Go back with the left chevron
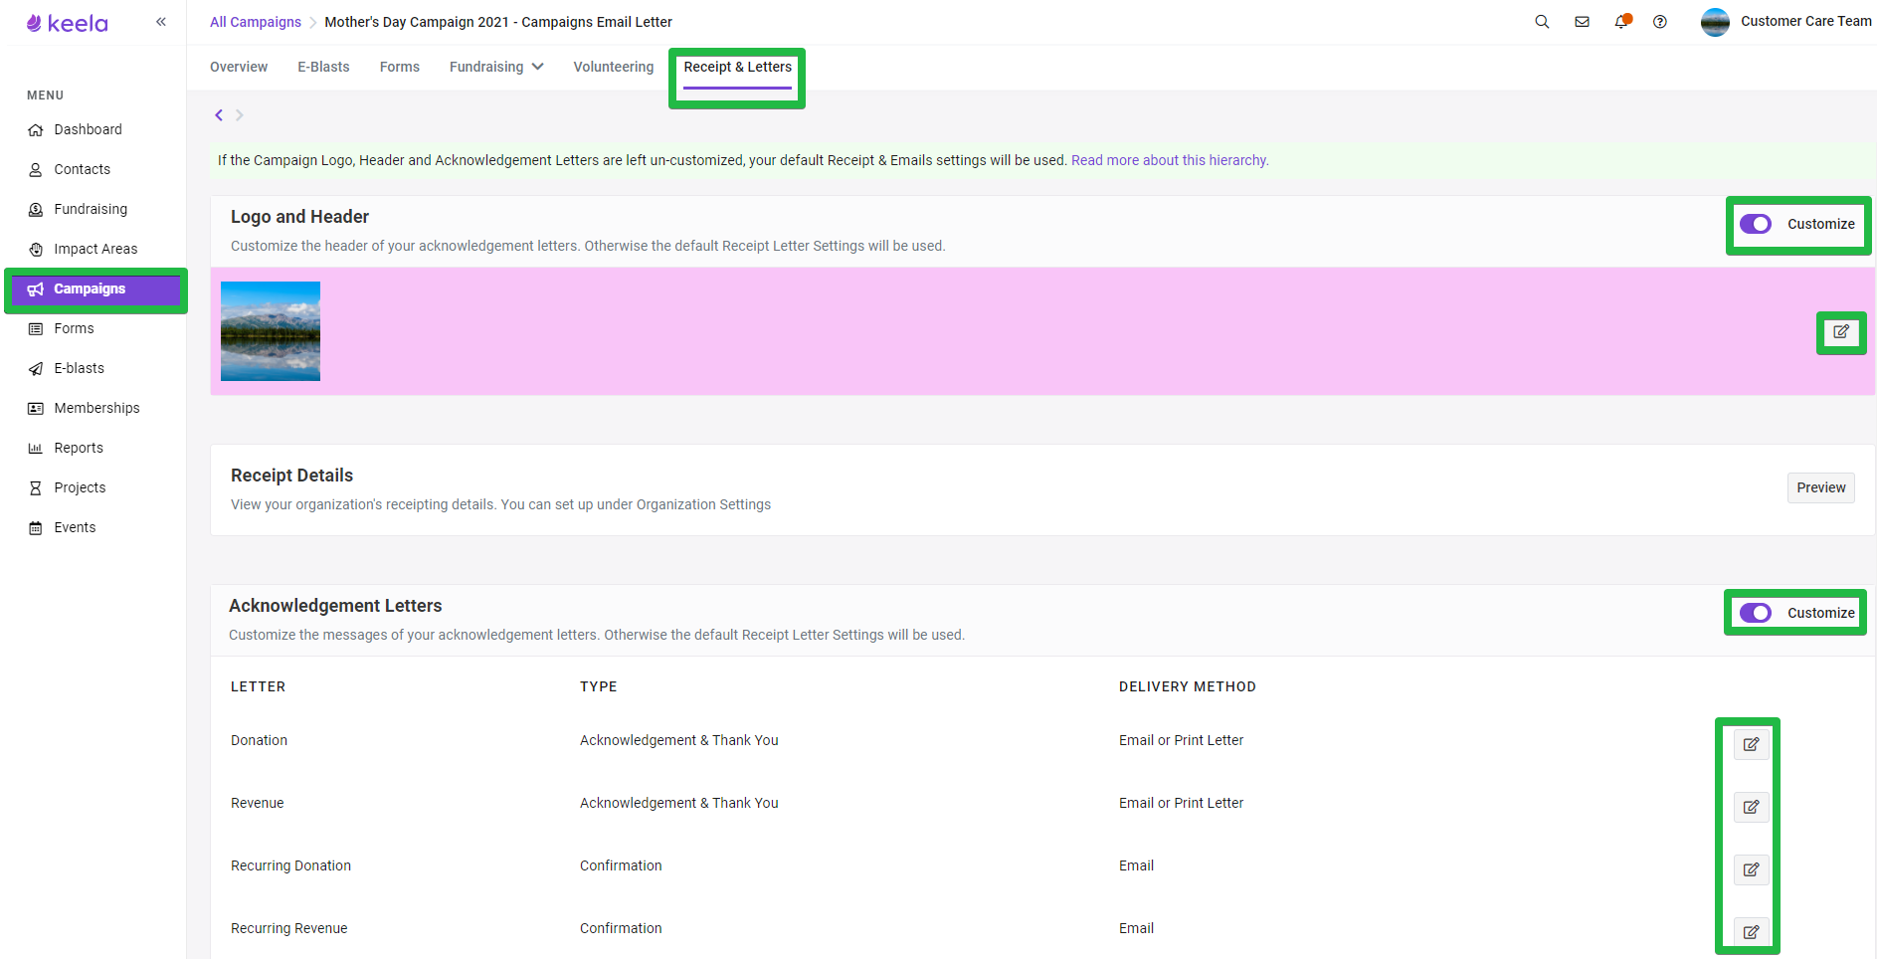 [x=219, y=115]
